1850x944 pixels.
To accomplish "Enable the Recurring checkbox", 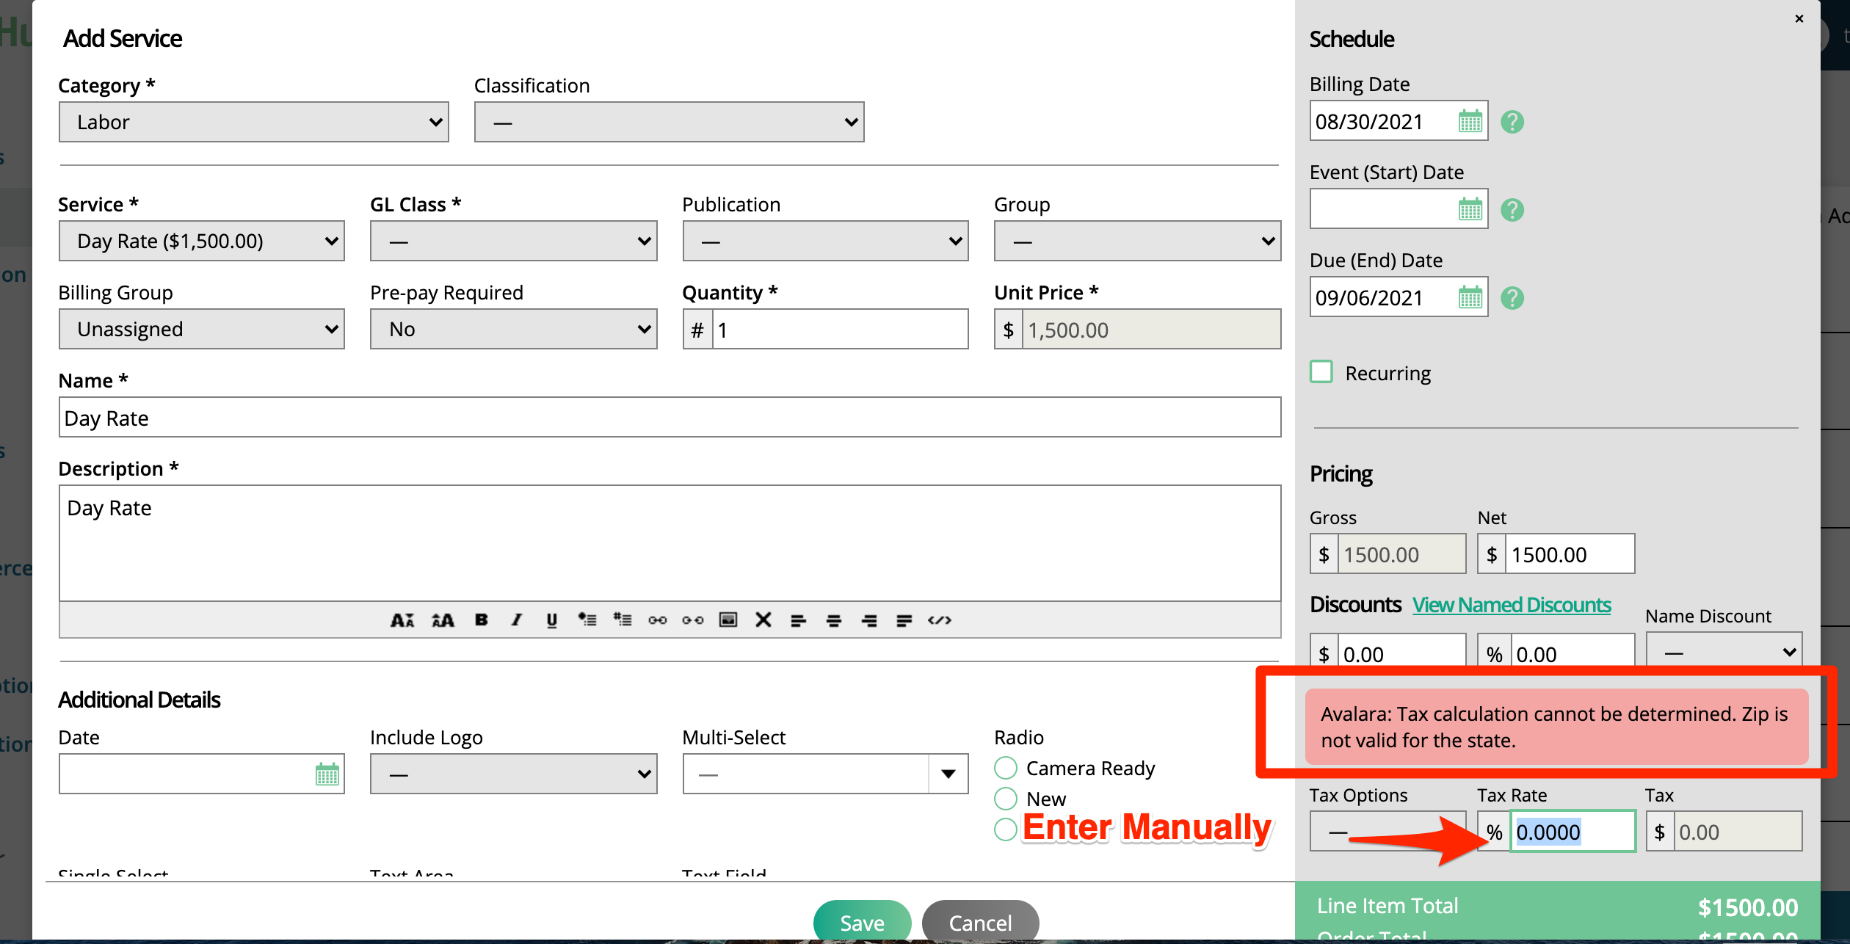I will pos(1321,372).
